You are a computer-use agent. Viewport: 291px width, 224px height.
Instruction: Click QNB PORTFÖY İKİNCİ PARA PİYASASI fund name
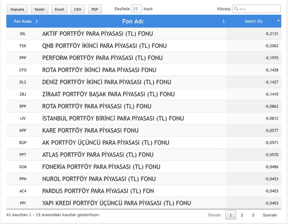coord(104,46)
